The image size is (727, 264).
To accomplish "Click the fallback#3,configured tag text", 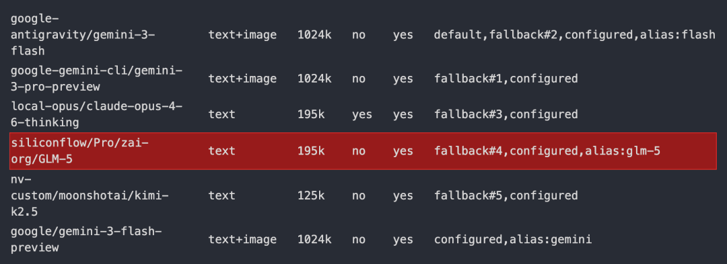I will click(x=506, y=114).
